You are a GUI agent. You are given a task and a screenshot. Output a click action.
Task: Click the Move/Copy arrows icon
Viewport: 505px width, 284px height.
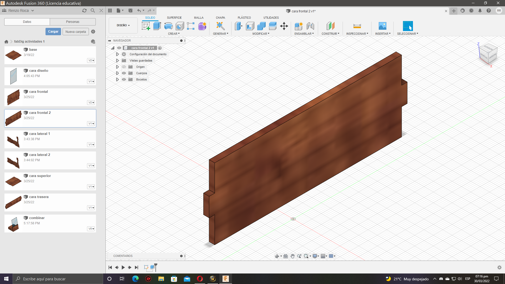tap(284, 26)
